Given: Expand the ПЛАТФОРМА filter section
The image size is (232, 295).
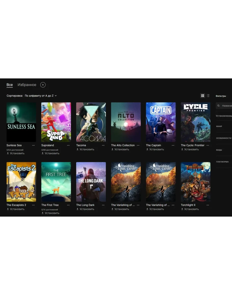Looking at the screenshot, I should click(x=222, y=162).
